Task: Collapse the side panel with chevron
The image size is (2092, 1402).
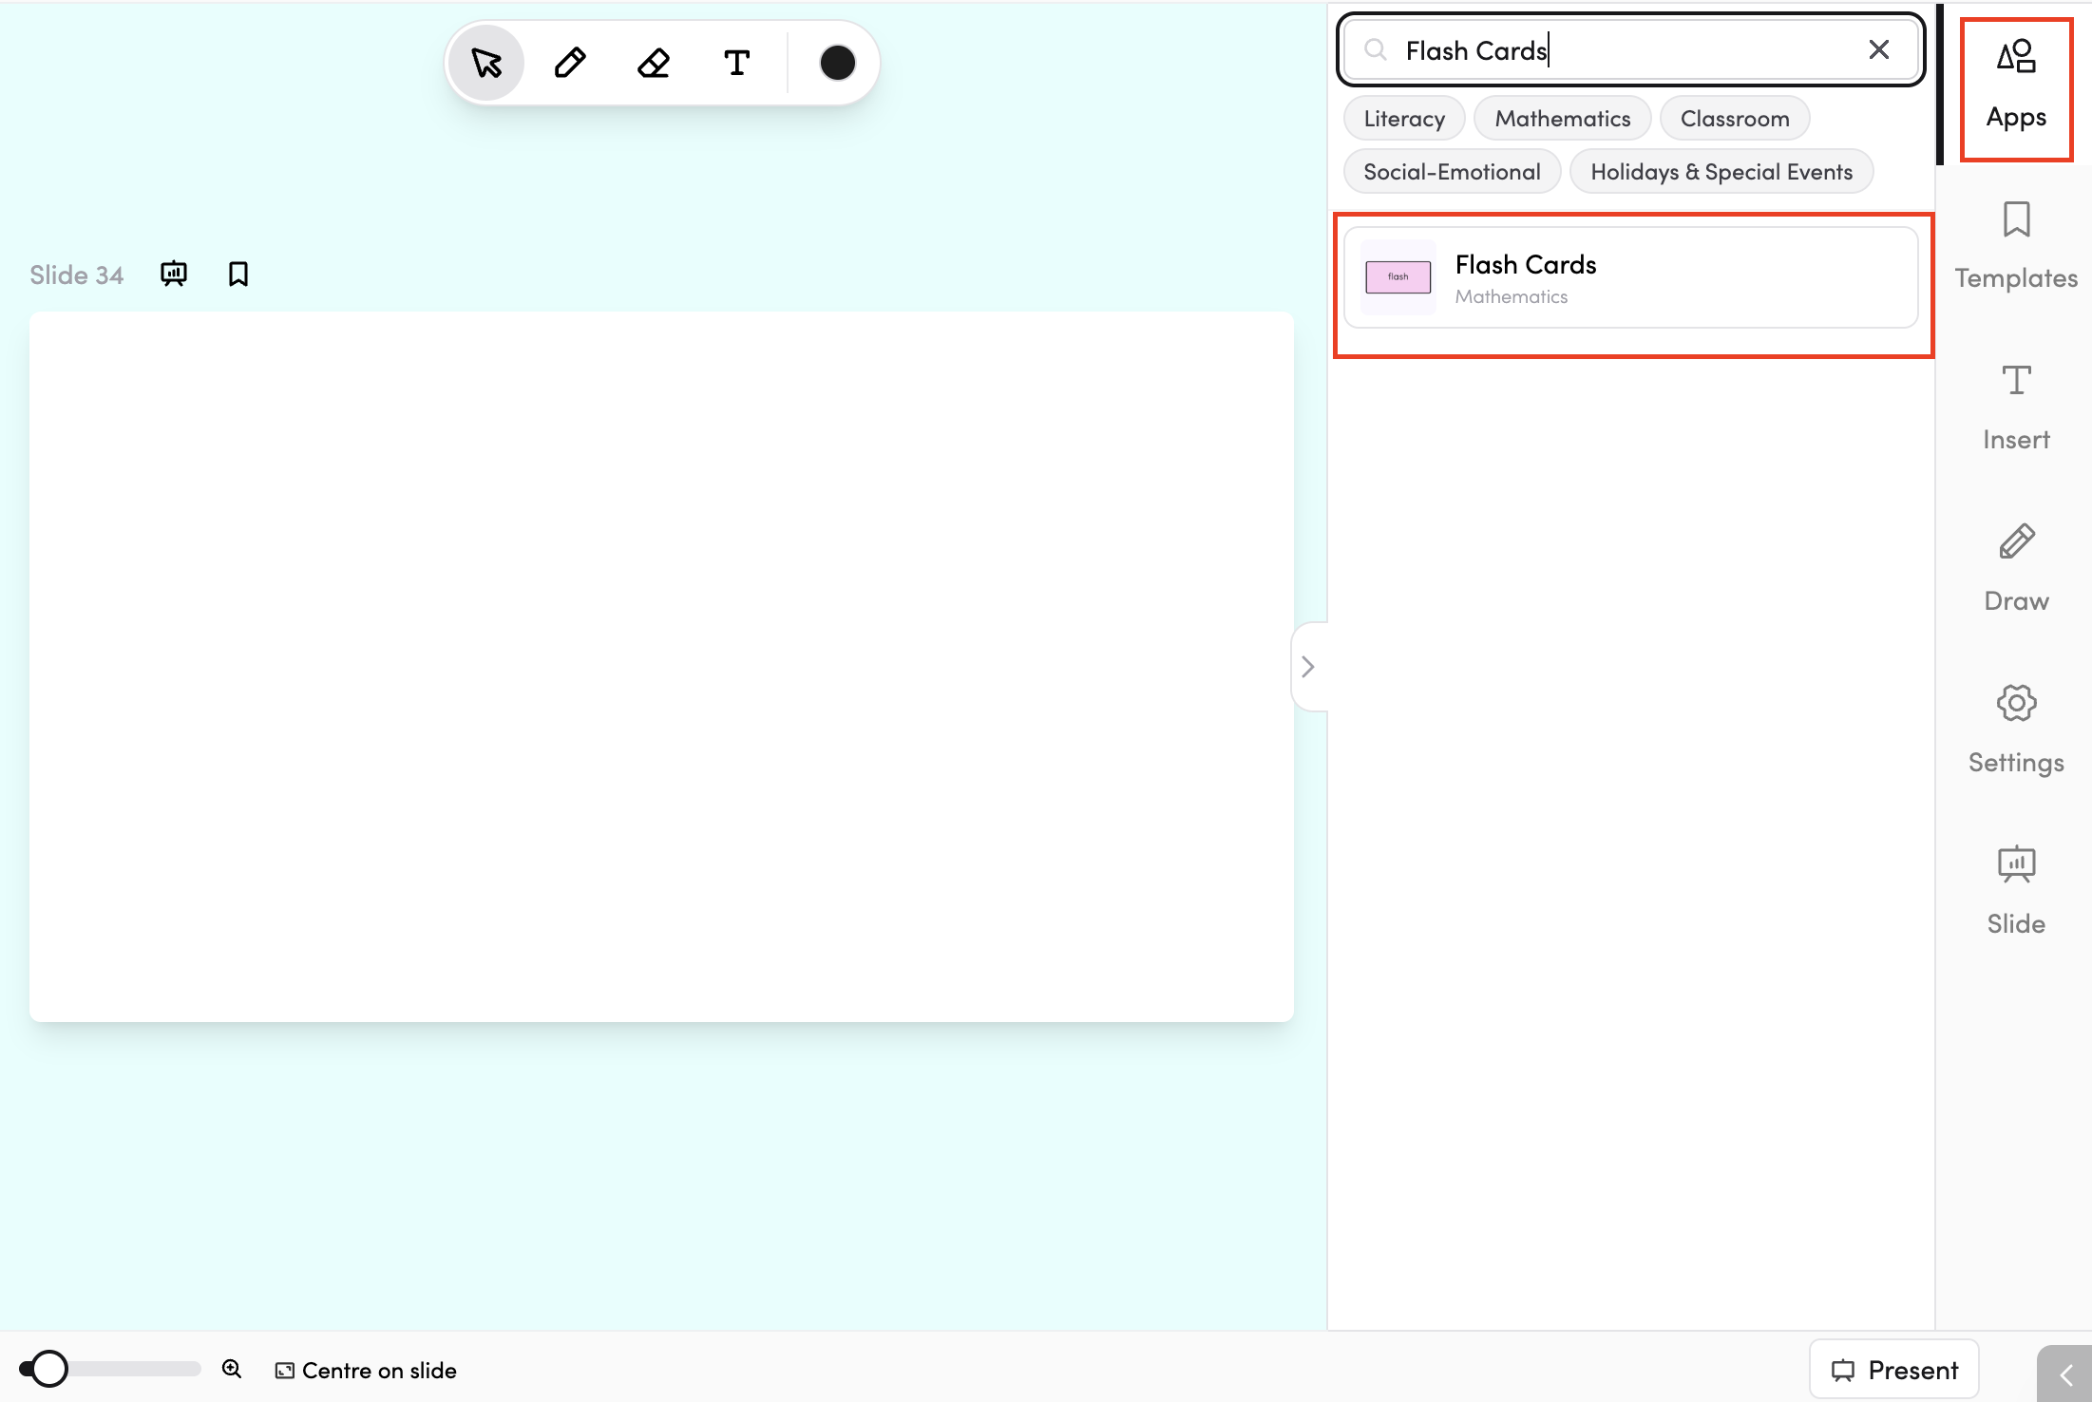Action: click(x=1308, y=667)
